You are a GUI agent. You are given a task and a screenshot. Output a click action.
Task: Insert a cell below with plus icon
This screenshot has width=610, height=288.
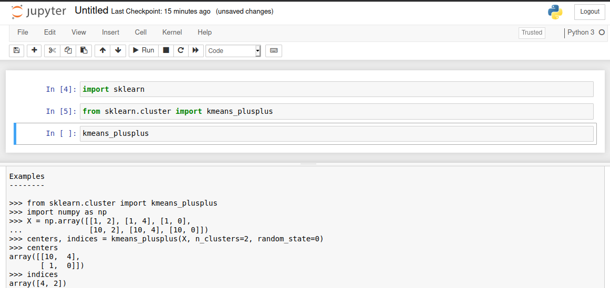(x=34, y=50)
